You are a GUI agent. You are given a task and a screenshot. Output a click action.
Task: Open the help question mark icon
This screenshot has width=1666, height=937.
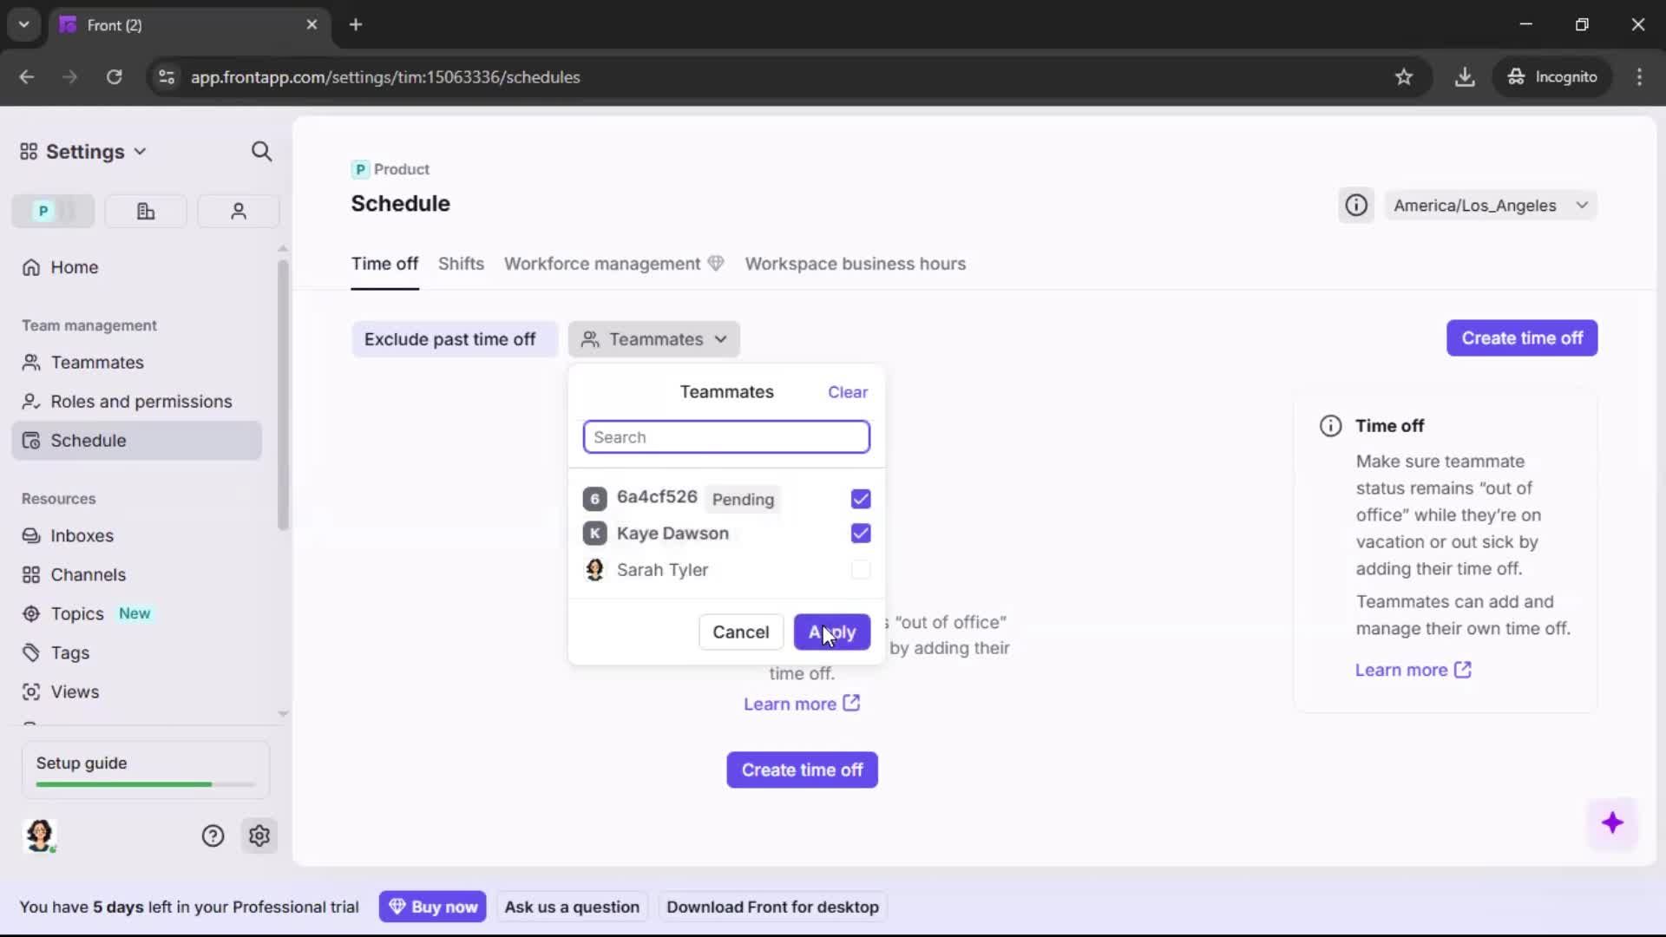pyautogui.click(x=213, y=835)
